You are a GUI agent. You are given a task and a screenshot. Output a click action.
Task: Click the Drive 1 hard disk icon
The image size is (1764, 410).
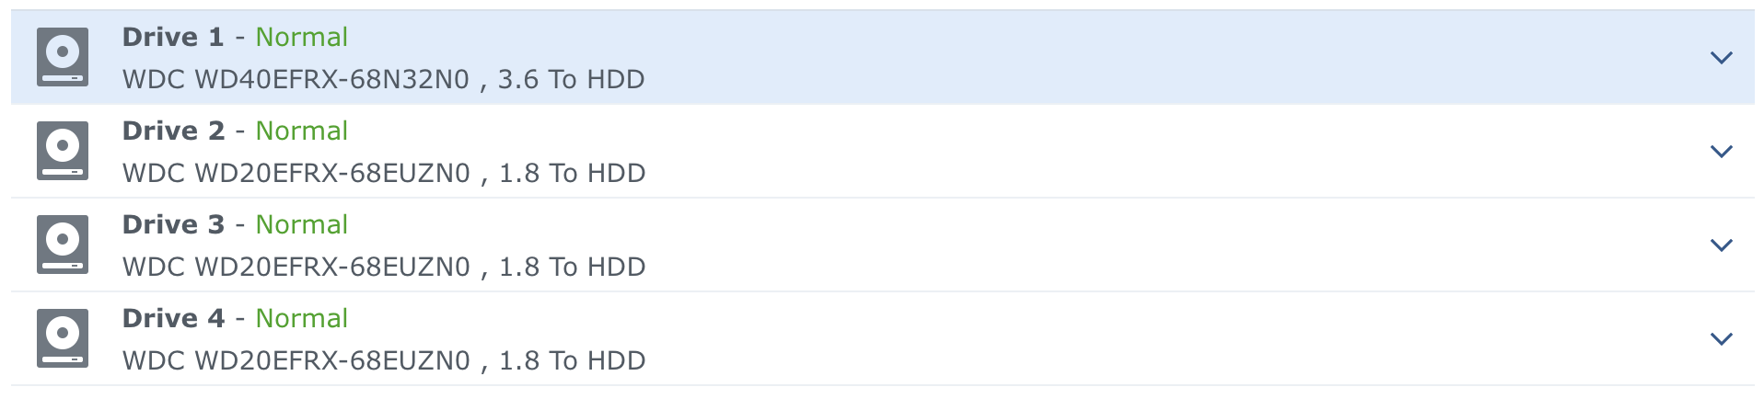point(63,57)
